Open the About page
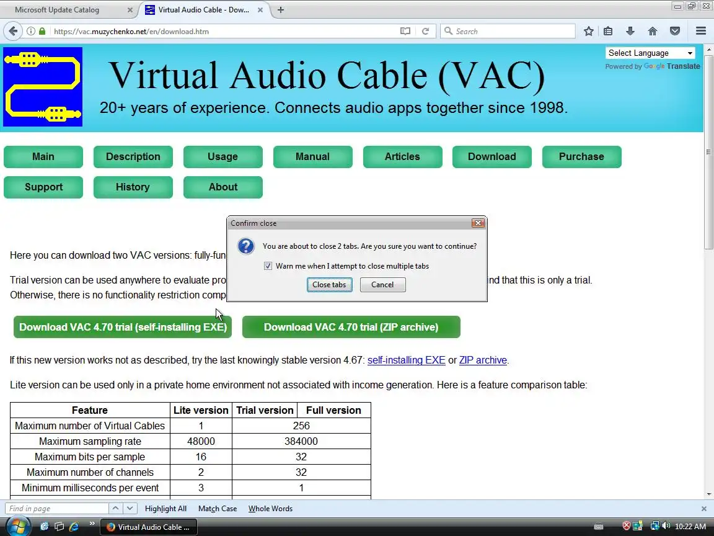This screenshot has width=714, height=536. pyautogui.click(x=223, y=187)
